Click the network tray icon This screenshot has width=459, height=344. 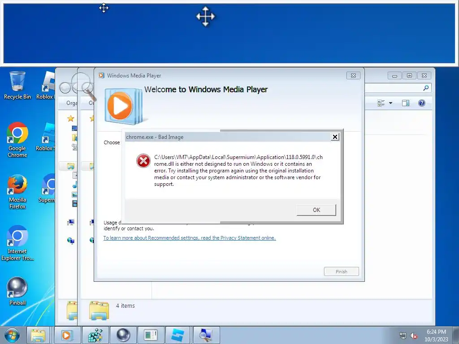[403, 336]
